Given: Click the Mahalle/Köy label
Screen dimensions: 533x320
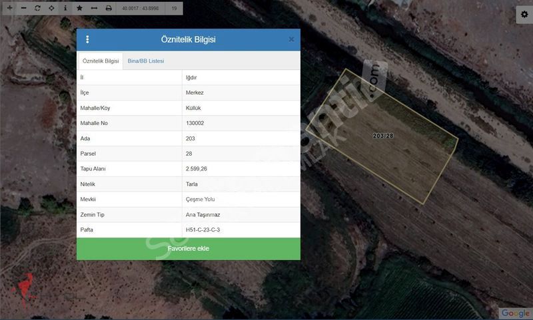Looking at the screenshot, I should pos(95,108).
